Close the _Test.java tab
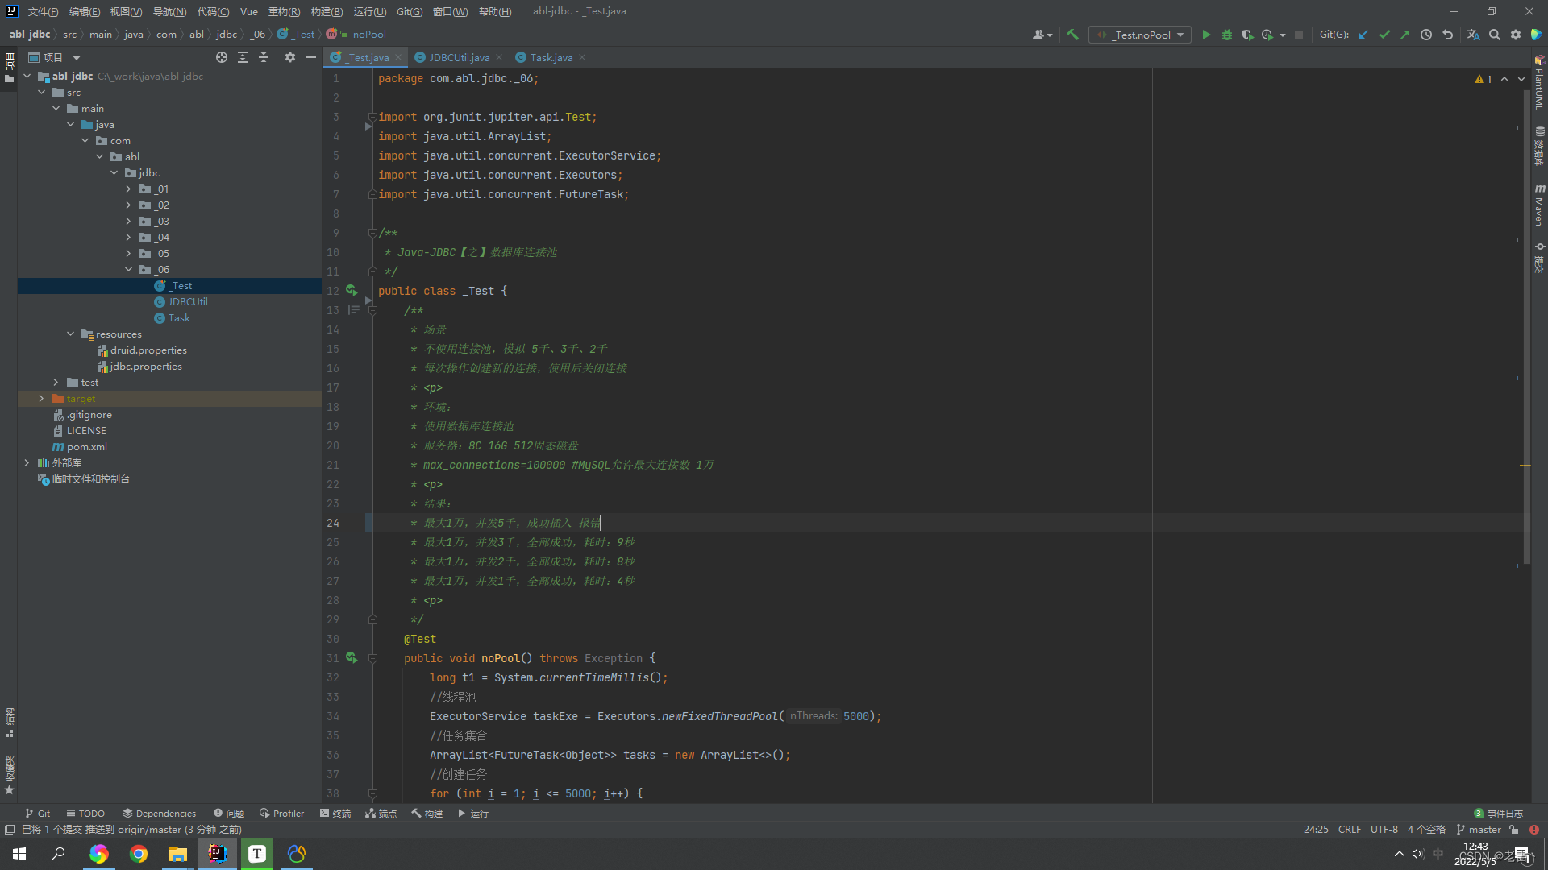Viewport: 1548px width, 870px height. click(x=398, y=57)
